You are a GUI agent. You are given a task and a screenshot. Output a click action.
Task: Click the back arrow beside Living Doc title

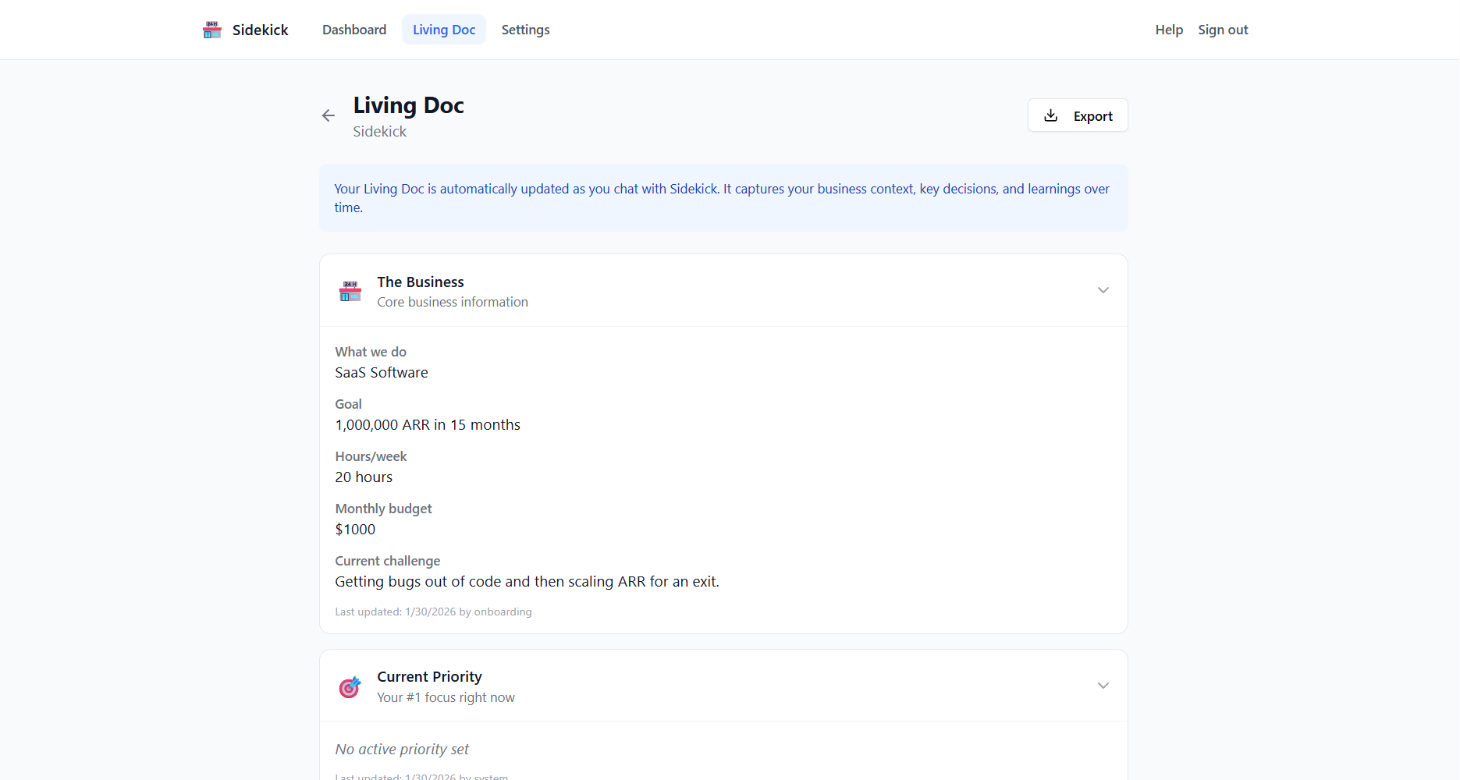[x=329, y=115]
